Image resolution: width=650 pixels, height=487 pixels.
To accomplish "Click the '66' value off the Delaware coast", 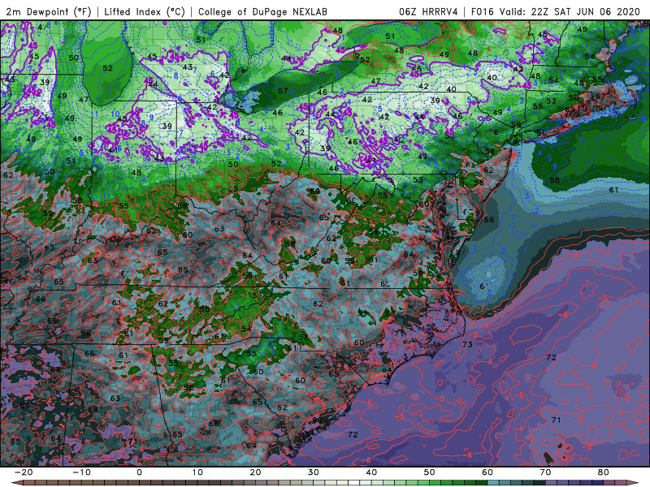I will click(x=489, y=219).
